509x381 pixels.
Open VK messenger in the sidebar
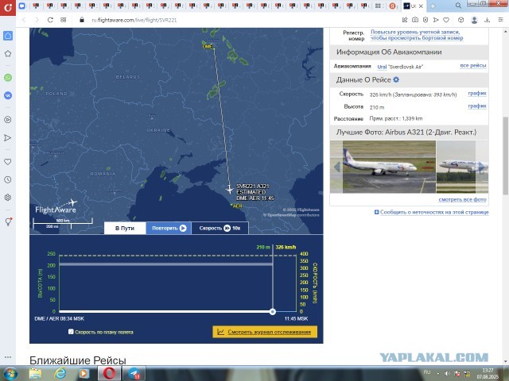point(8,95)
